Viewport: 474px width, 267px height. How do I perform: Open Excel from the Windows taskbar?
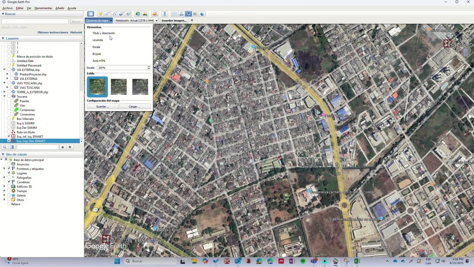357,261
